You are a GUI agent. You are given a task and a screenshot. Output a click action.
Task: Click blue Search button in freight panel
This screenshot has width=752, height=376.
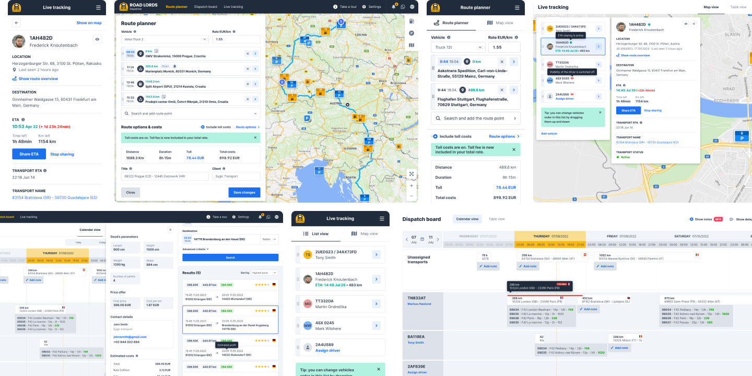(230, 257)
